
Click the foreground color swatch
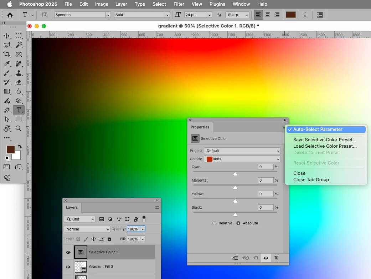click(x=11, y=149)
